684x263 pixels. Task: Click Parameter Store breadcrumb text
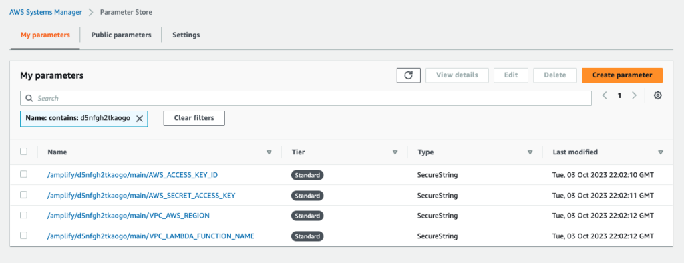point(126,12)
